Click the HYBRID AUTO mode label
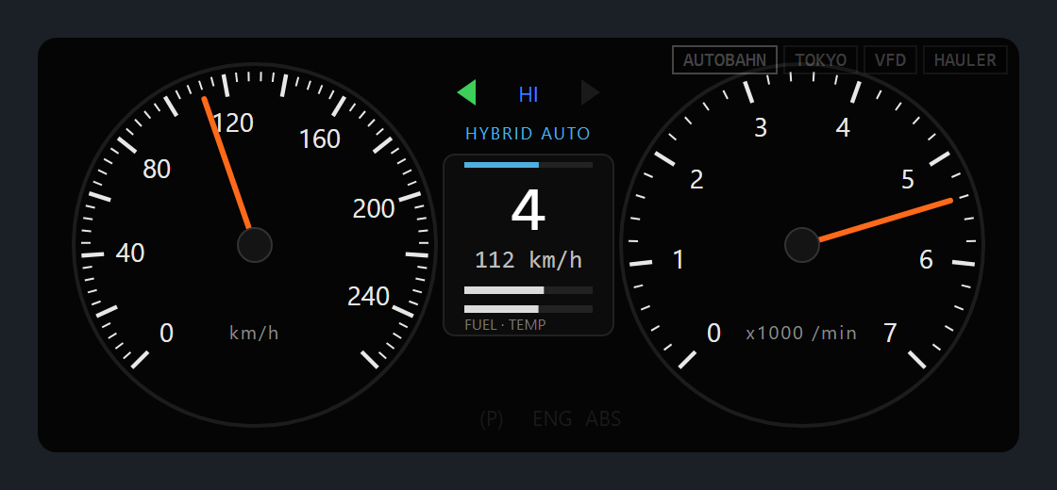The image size is (1057, 490). point(528,134)
